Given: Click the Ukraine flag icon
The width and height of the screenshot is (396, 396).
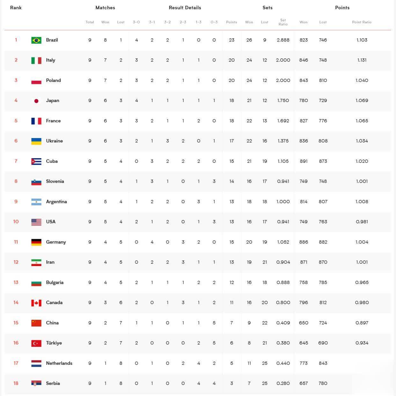Looking at the screenshot, I should click(36, 141).
